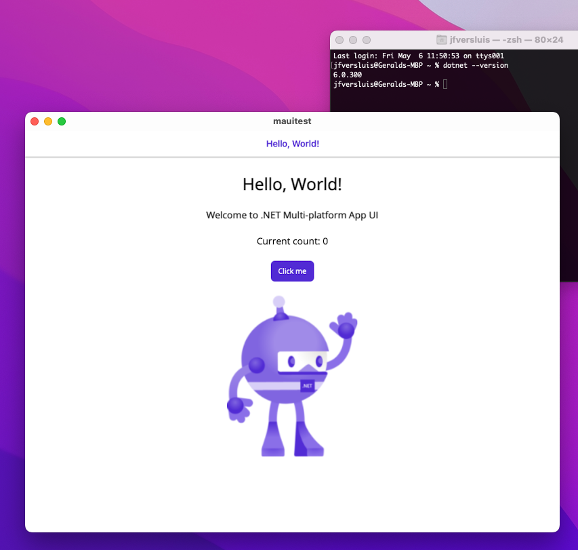This screenshot has width=578, height=550.
Task: Click the .NET badge on the robot's belt
Action: click(x=306, y=385)
